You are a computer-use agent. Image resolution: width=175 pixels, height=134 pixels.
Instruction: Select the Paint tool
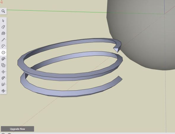tap(3, 33)
